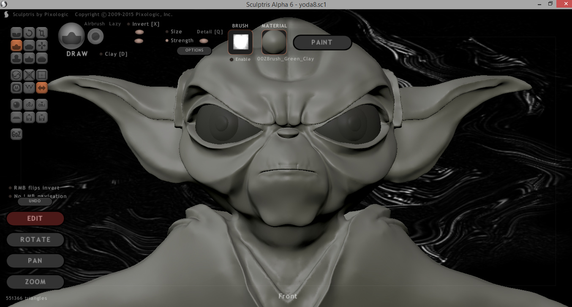
Task: Click the 'Detail [Q]' label
Action: (x=210, y=32)
